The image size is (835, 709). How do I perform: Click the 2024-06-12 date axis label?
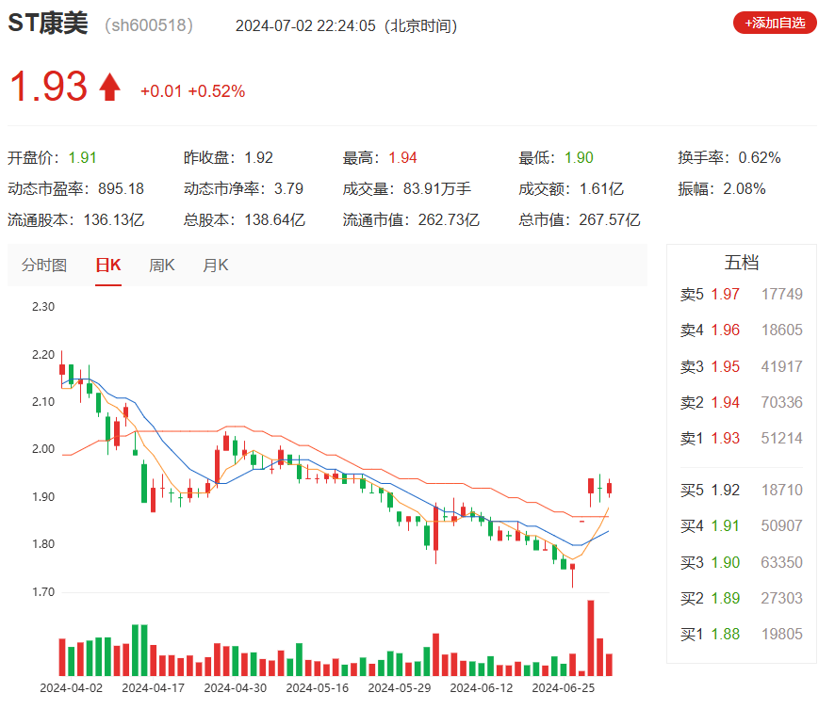482,687
